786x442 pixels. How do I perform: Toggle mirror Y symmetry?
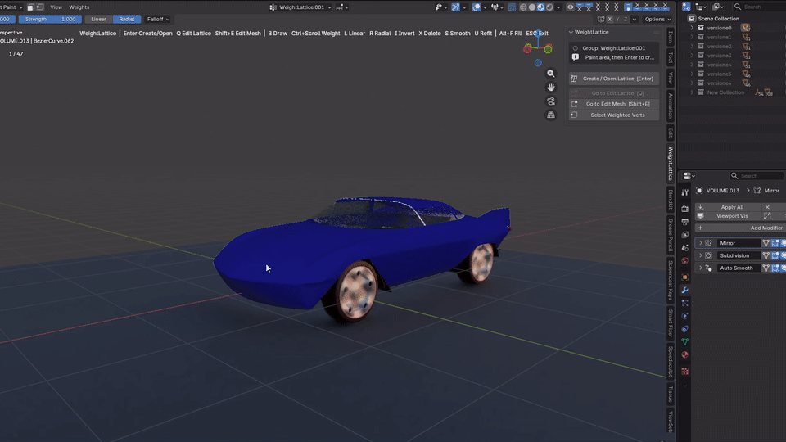click(617, 19)
